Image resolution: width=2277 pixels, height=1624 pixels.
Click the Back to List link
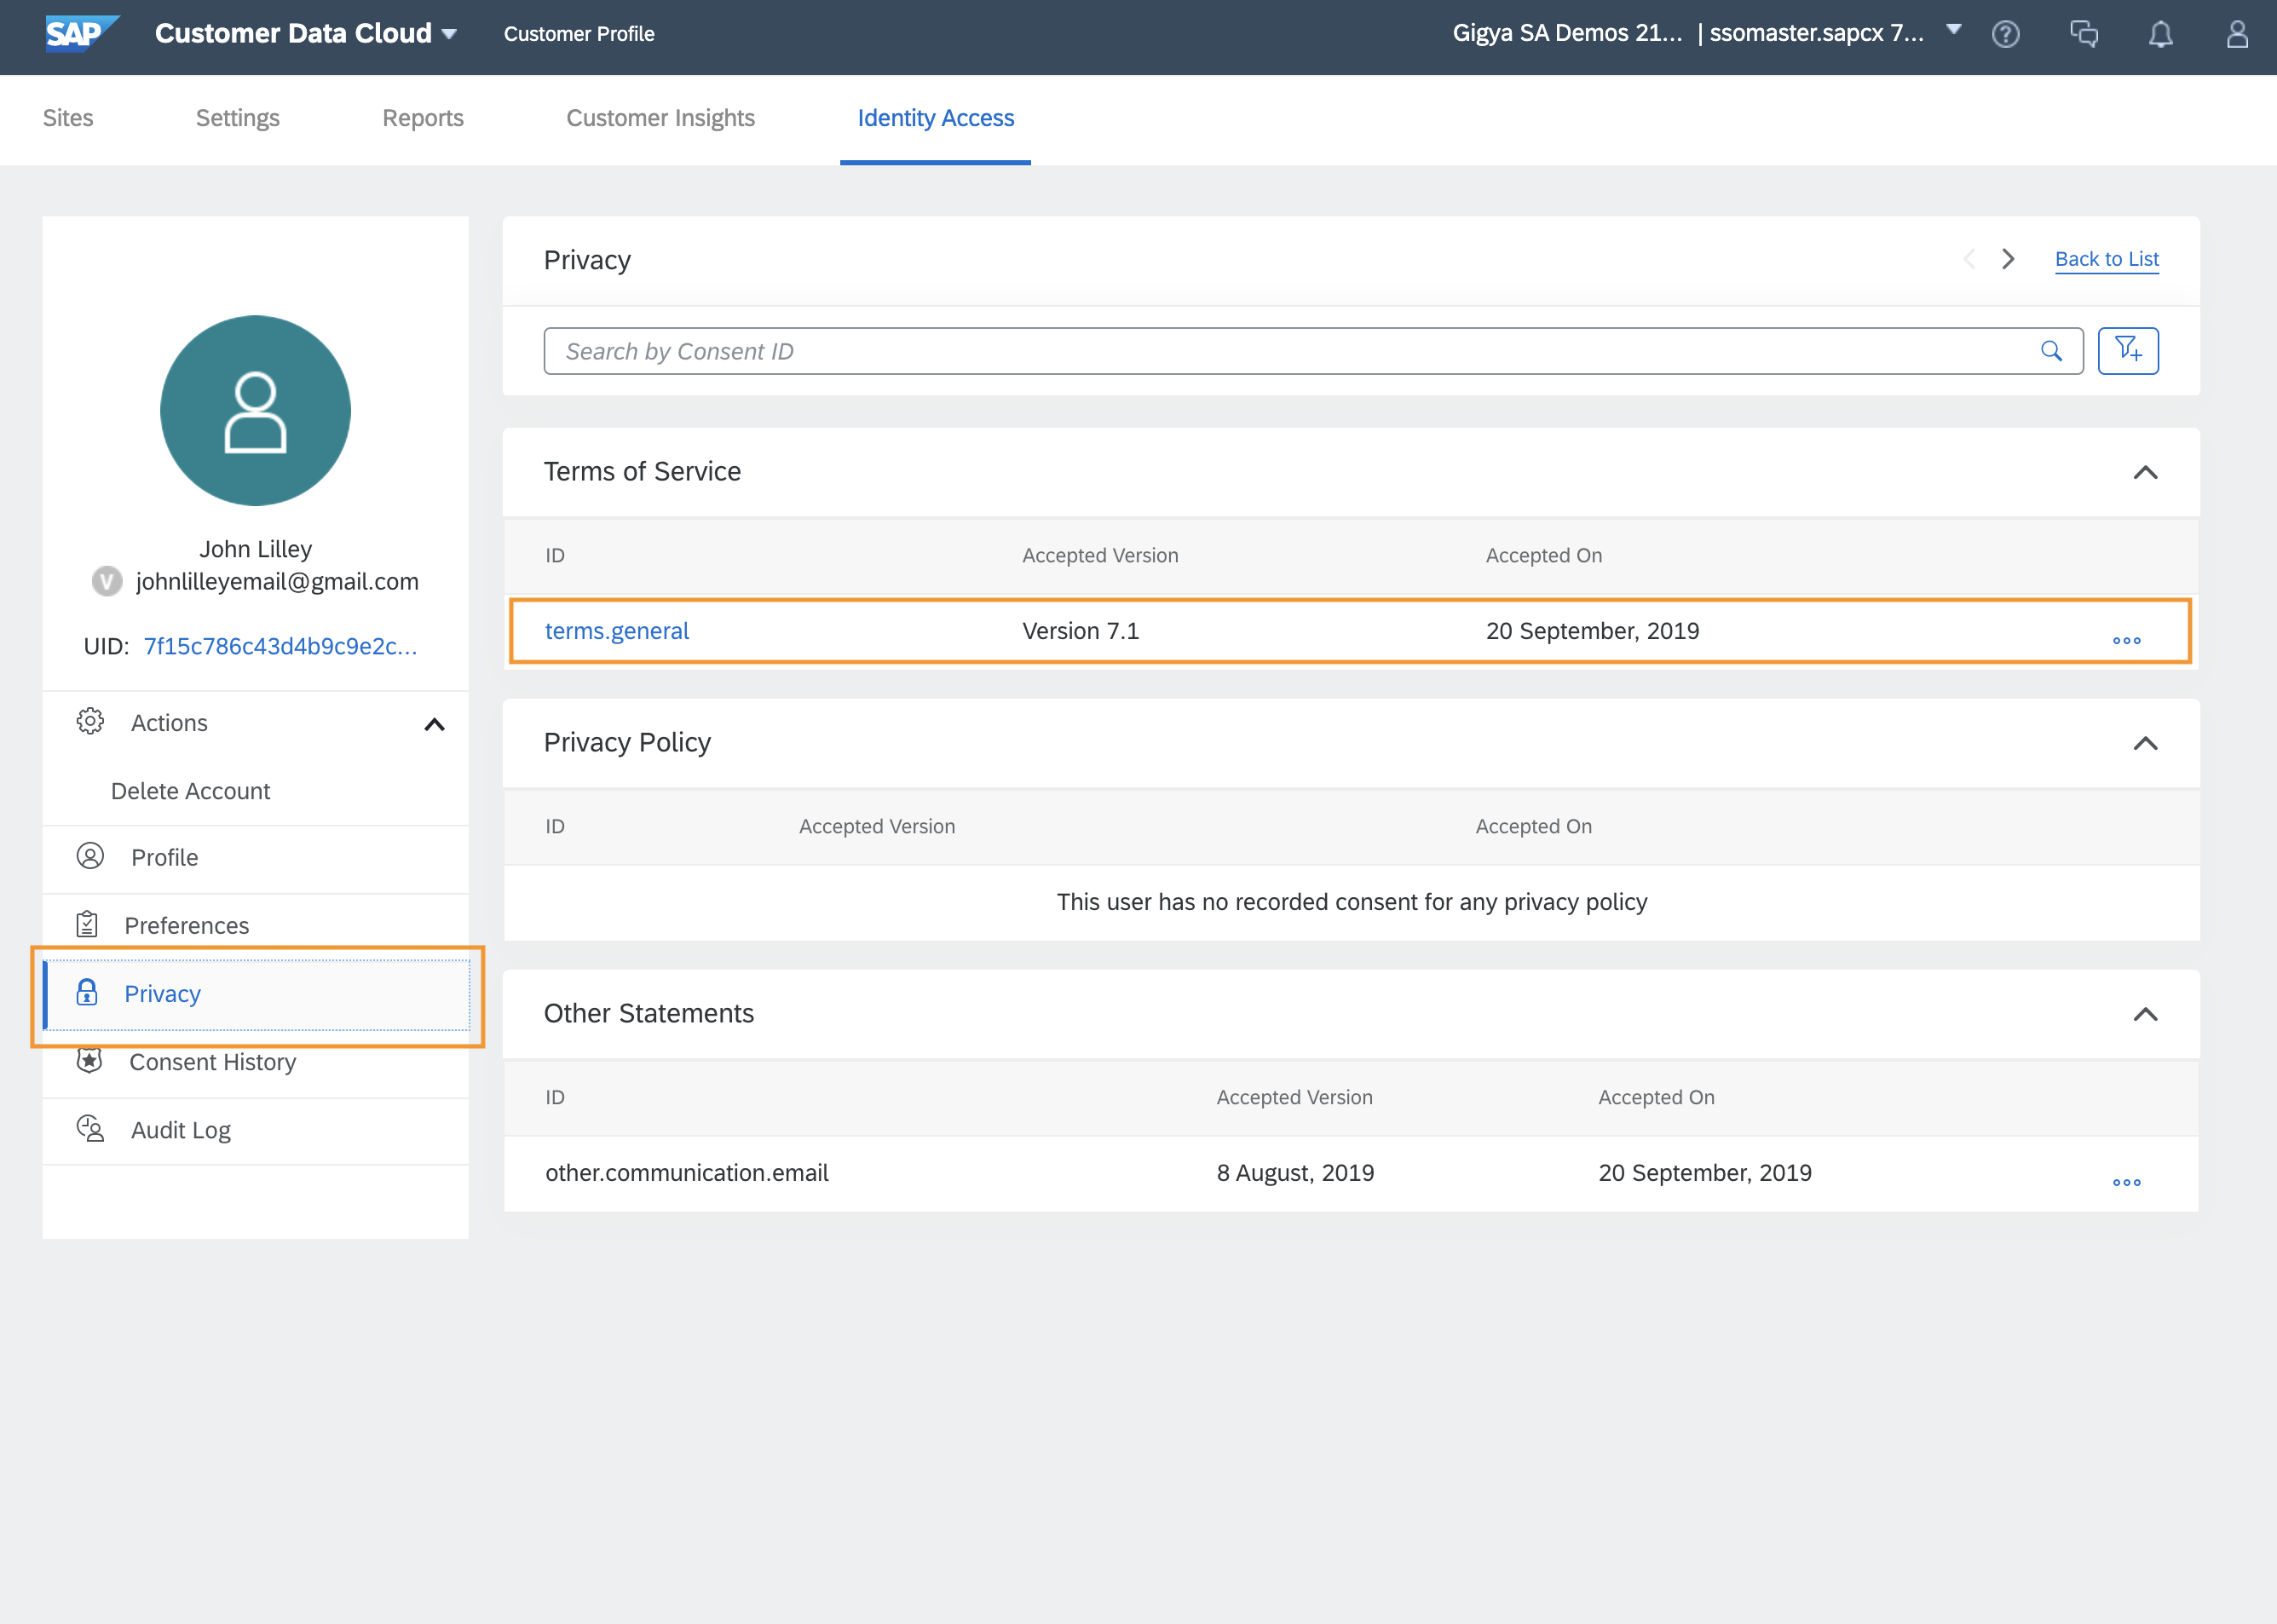click(2106, 259)
